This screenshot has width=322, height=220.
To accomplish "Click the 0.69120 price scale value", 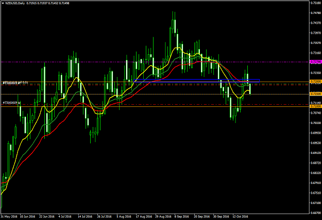I will pyautogui.click(x=316, y=153).
